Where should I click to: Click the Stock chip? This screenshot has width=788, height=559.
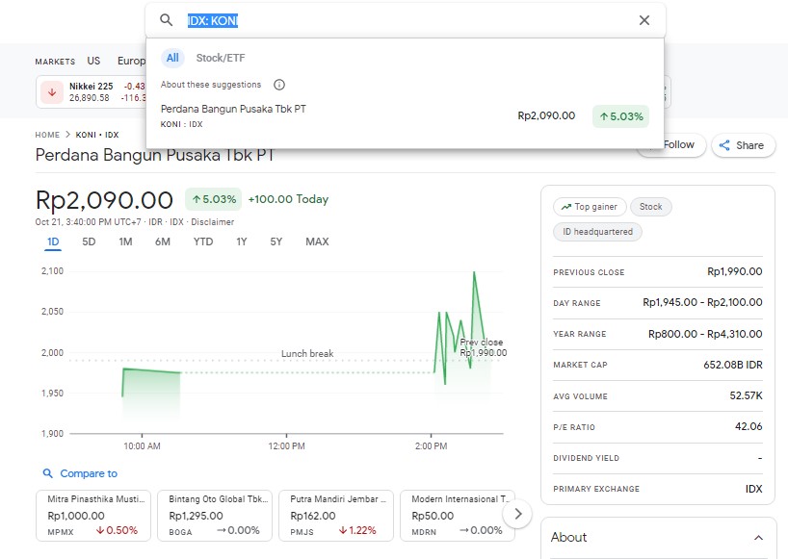[x=651, y=207]
